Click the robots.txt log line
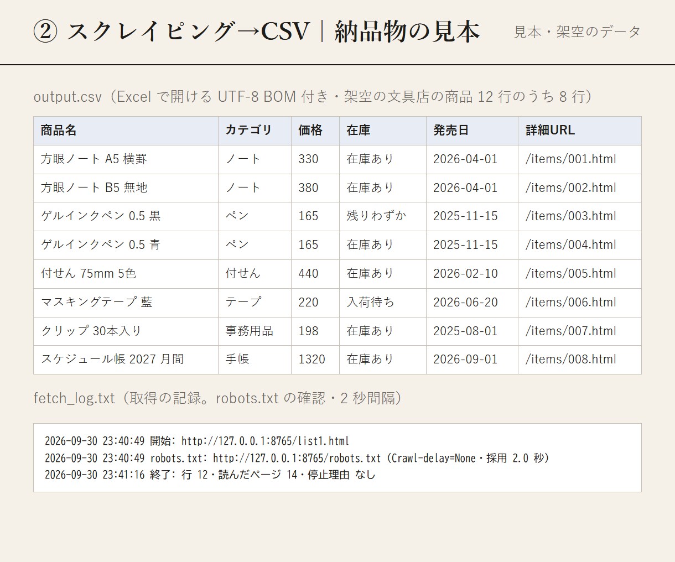675x562 pixels. click(297, 458)
